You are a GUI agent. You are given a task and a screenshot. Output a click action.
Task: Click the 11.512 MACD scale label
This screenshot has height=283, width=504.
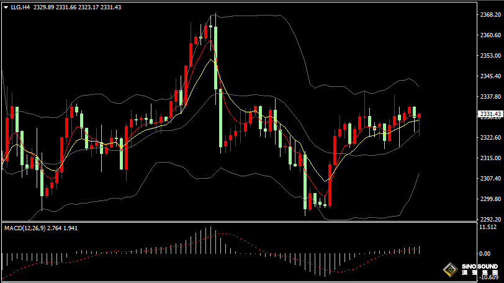[490, 228]
